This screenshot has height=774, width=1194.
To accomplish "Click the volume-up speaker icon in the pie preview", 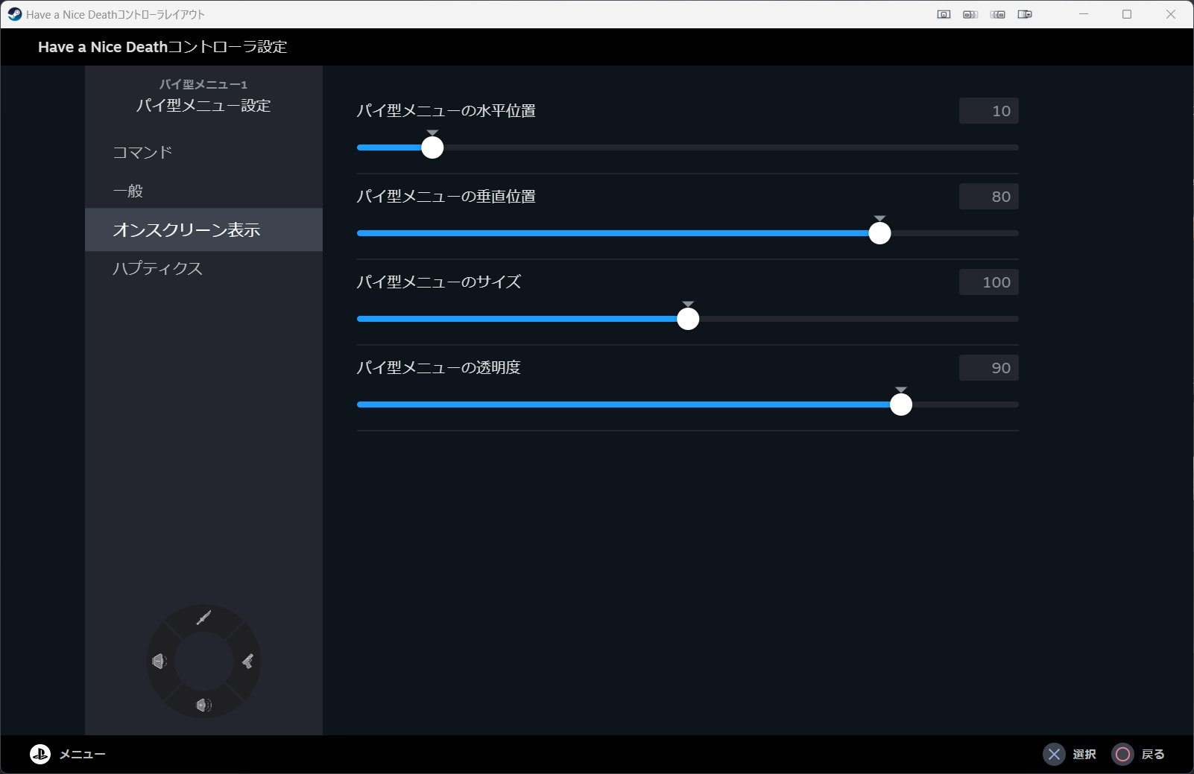I will (203, 705).
